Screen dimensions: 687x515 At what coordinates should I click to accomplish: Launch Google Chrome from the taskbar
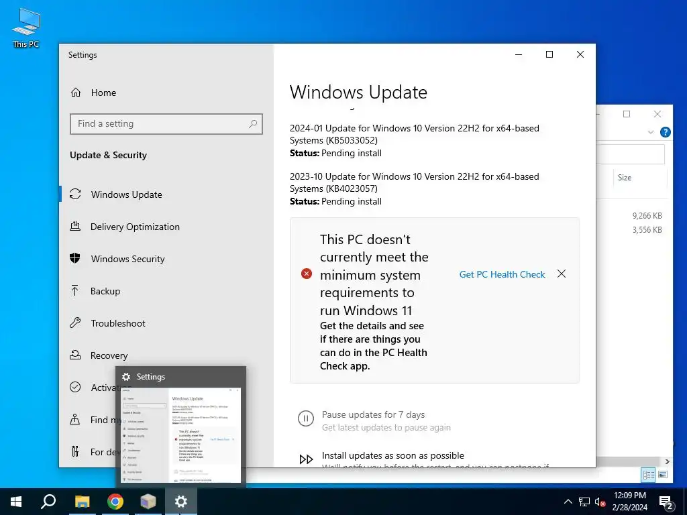click(115, 502)
